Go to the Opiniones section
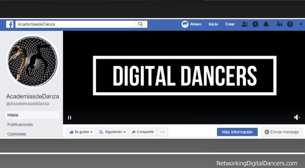The width and height of the screenshot is (305, 168). click(17, 134)
